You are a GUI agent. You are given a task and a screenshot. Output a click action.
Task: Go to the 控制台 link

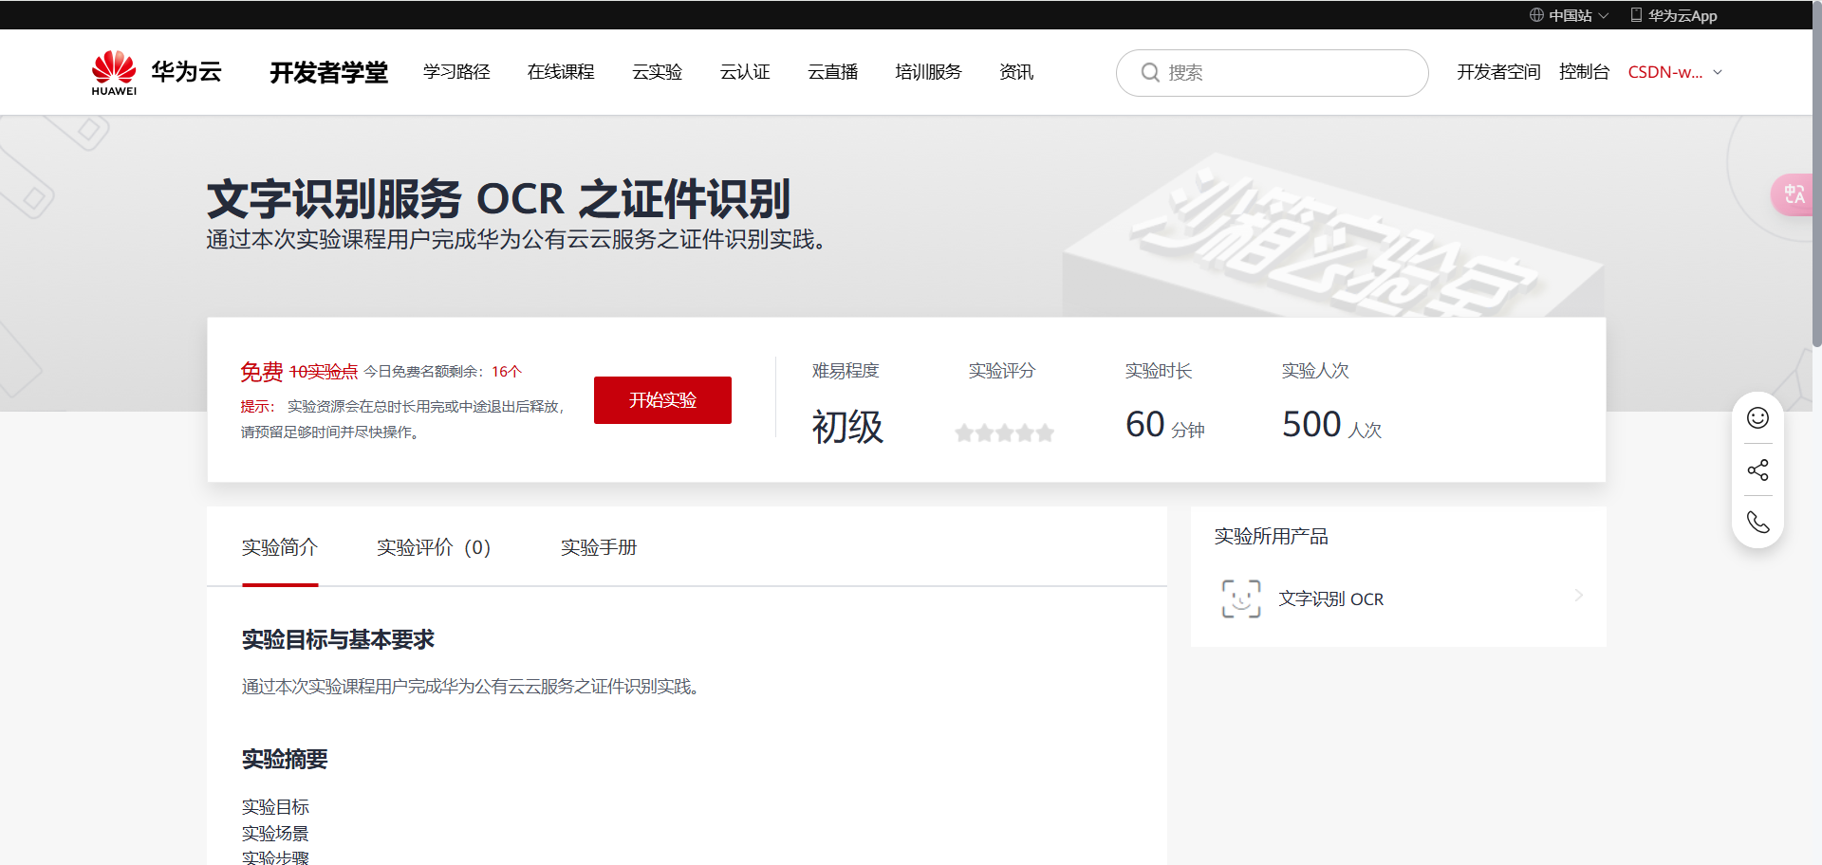click(x=1584, y=72)
